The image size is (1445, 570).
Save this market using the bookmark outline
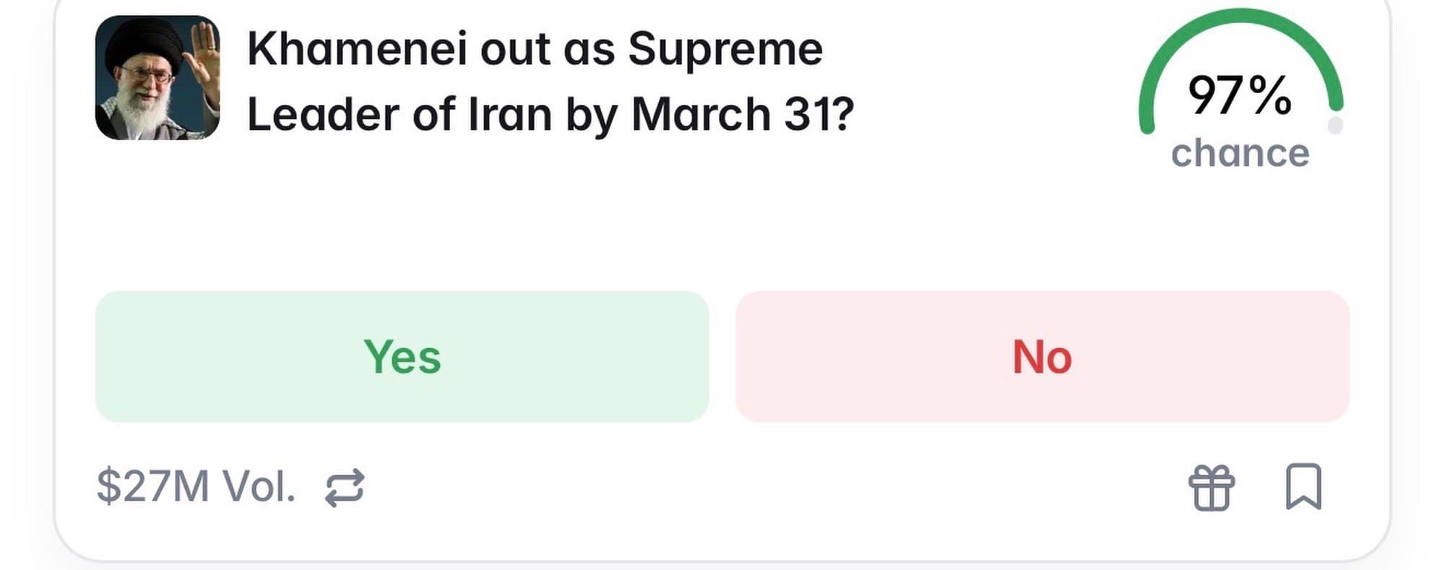click(1303, 486)
